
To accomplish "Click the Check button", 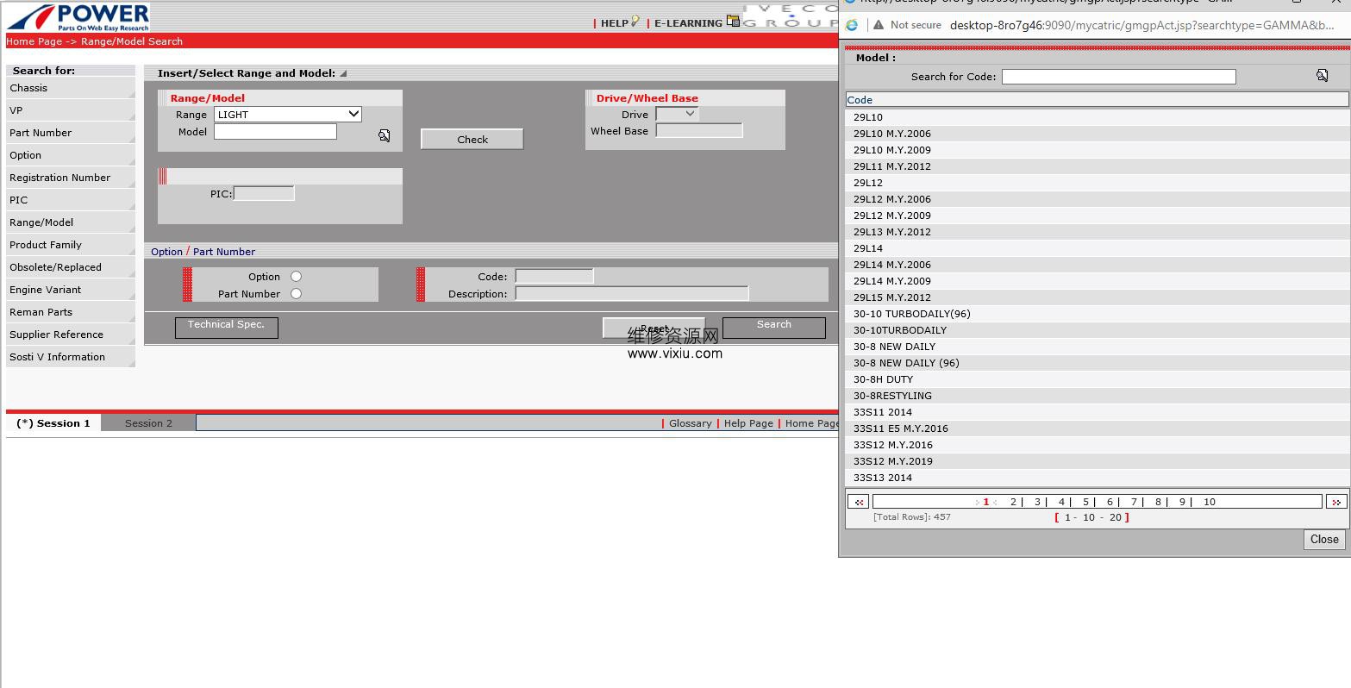I will (x=472, y=139).
